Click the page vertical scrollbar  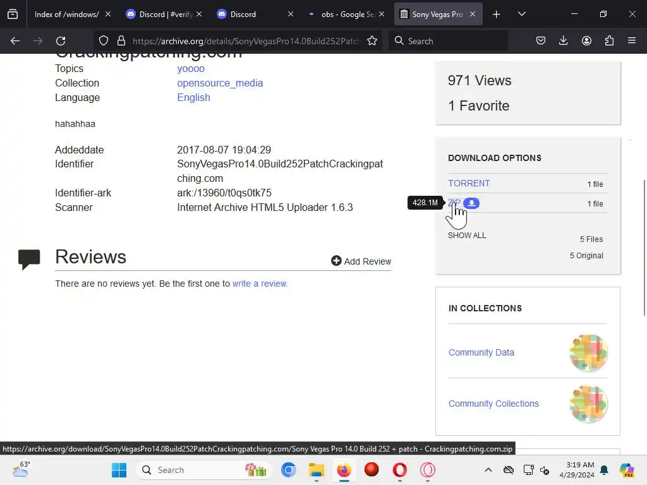coord(644,248)
